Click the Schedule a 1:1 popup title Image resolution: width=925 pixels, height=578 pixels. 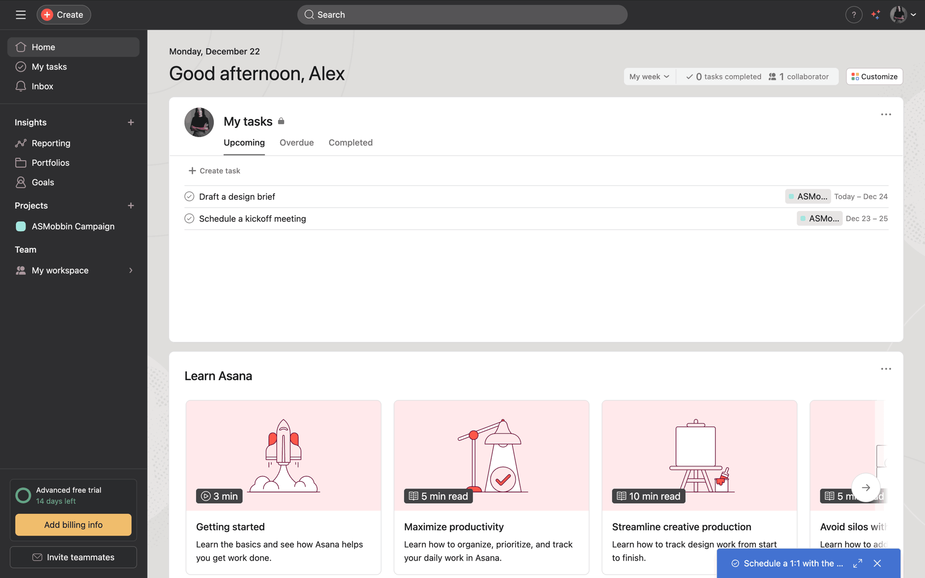tap(793, 564)
